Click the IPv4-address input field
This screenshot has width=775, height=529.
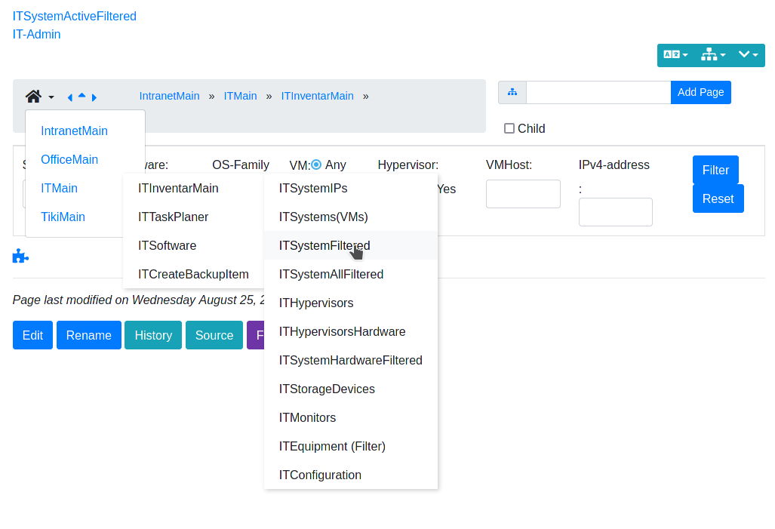point(615,212)
